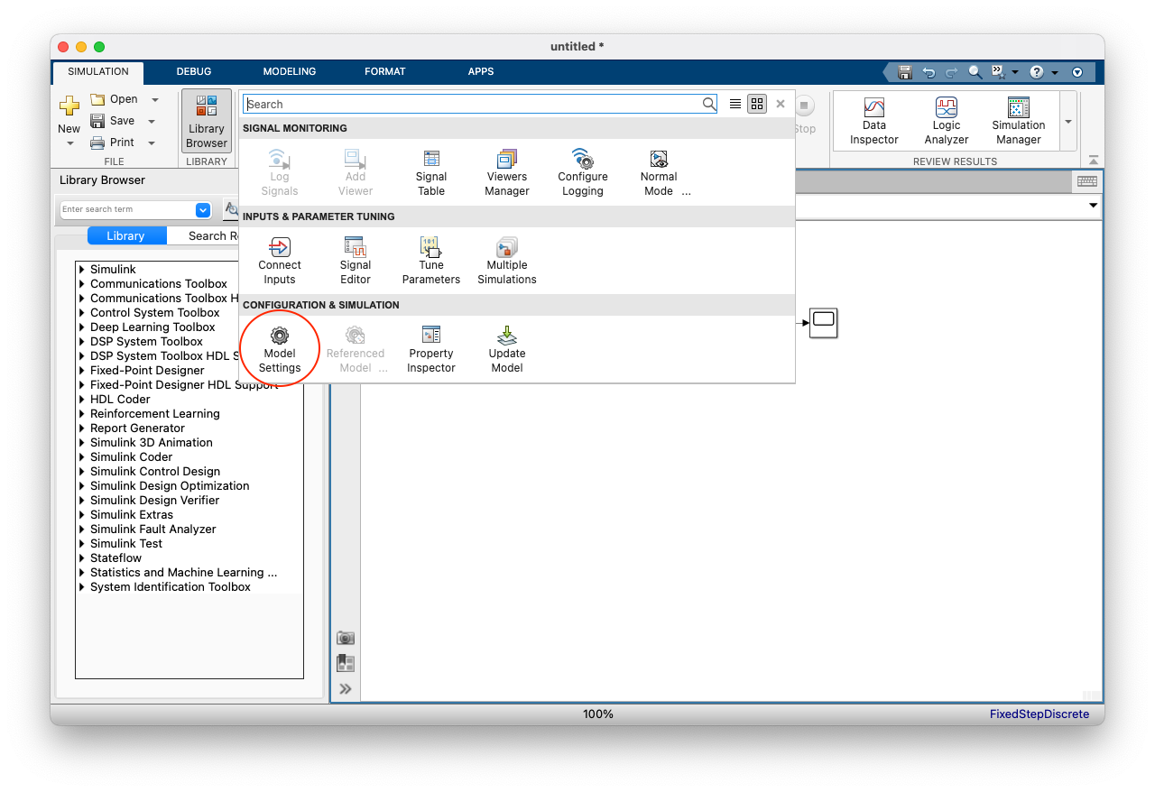Viewport: 1155px width, 792px height.
Task: Close the gallery popup with X
Action: coord(781,104)
